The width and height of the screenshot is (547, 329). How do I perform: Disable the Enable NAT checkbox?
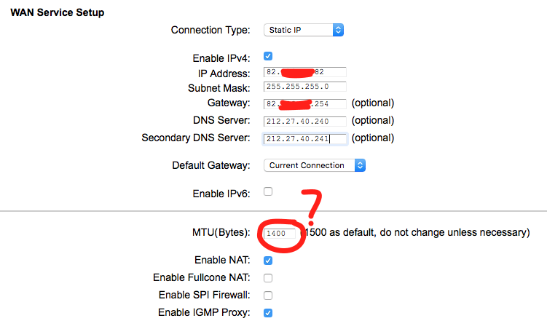point(268,260)
